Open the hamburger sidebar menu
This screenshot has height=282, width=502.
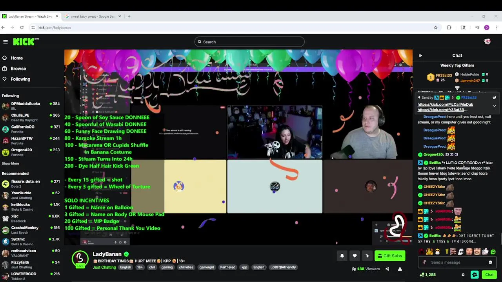(5, 42)
